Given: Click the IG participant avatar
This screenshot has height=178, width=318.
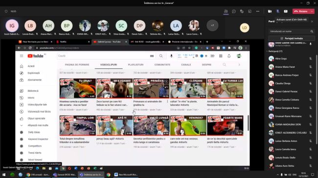Looking at the screenshot, I should (x=12, y=26).
